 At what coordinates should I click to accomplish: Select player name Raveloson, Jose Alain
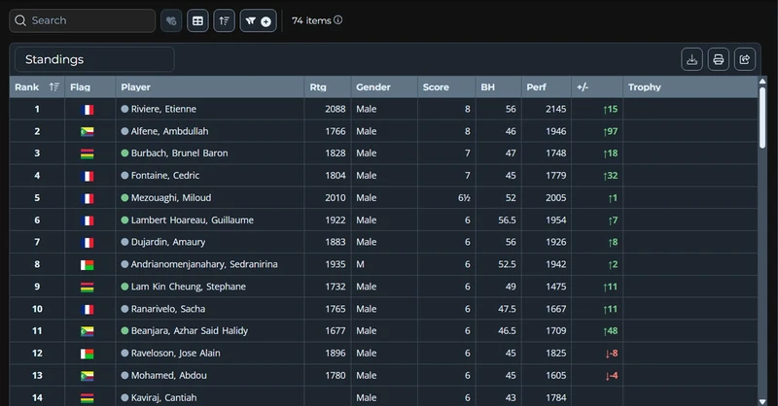[x=176, y=353]
